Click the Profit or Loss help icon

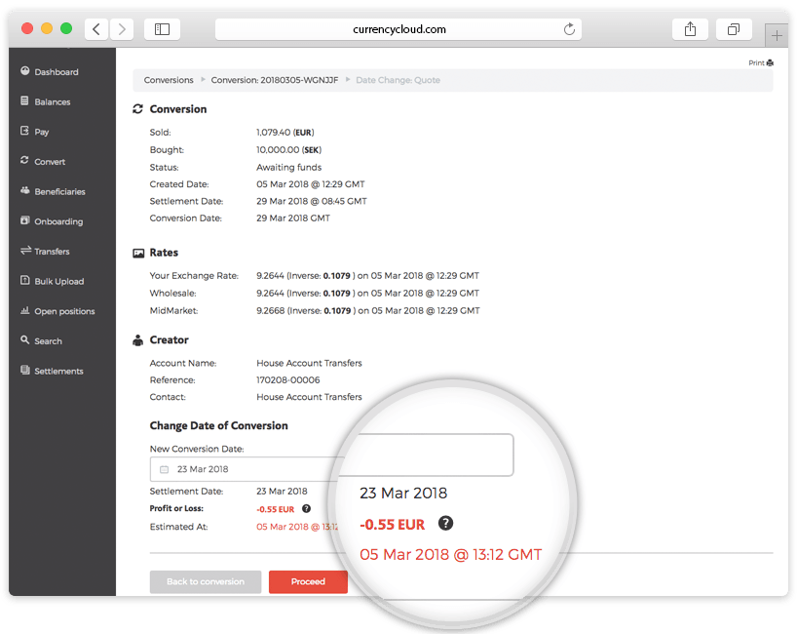pos(306,508)
